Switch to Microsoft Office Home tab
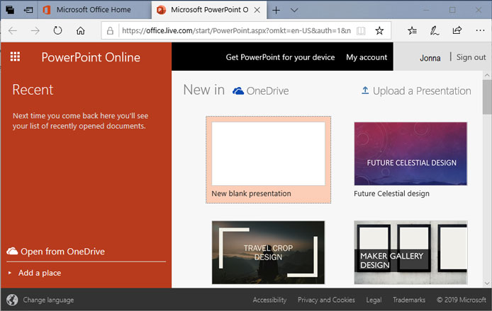Image resolution: width=492 pixels, height=311 pixels. coord(94,10)
